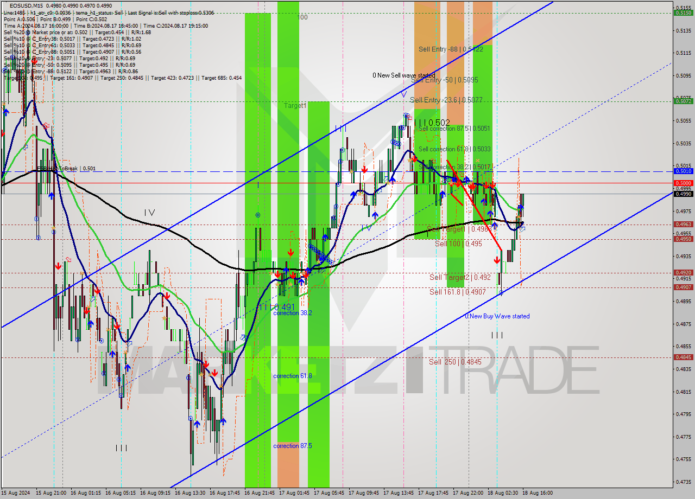The image size is (695, 499).
Task: Click the 'Sell 250 | 0.4845' label
Action: (x=455, y=361)
